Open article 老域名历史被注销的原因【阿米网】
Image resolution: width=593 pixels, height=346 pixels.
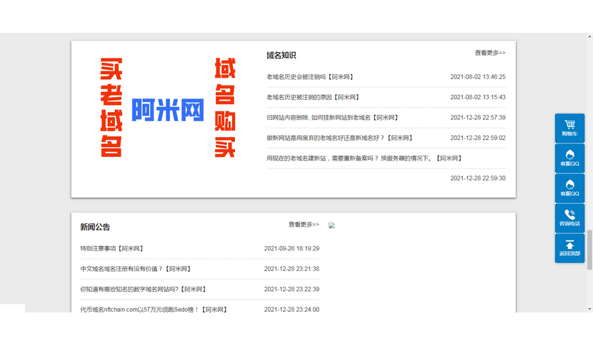(x=313, y=98)
